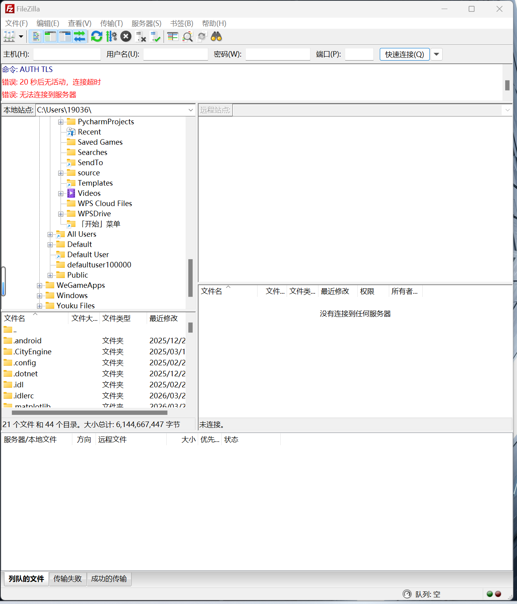Expand the Videos folder node

[61, 193]
